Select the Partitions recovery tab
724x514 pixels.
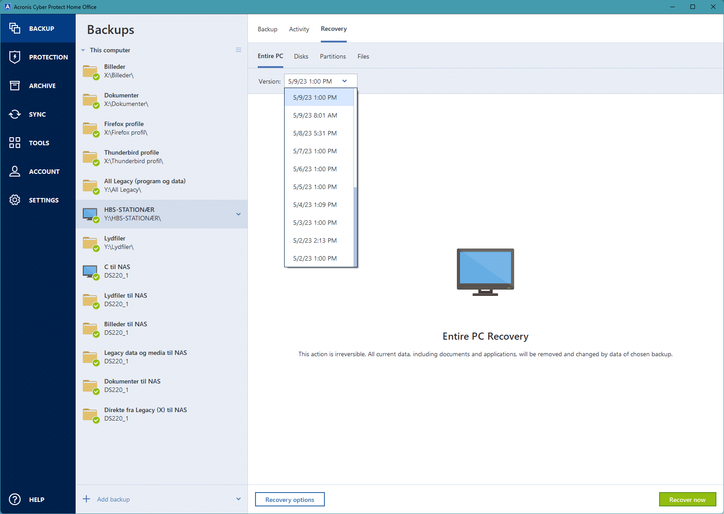[x=333, y=56]
